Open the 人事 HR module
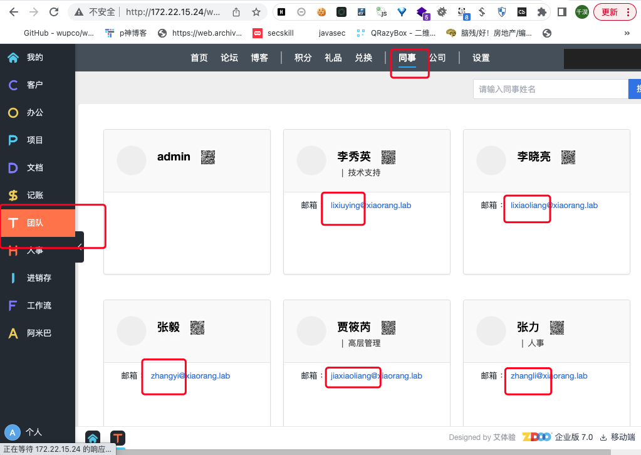Viewport: 641px width, 455px height. coord(37,250)
